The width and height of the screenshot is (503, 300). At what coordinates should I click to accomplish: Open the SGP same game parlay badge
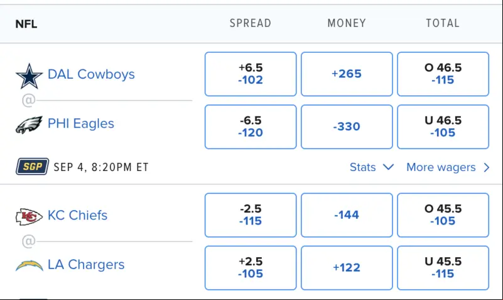click(33, 167)
